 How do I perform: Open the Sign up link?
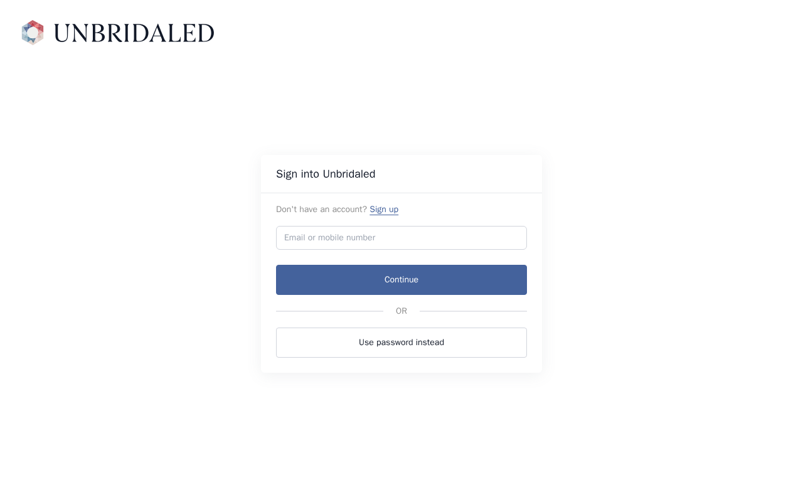pos(384,210)
